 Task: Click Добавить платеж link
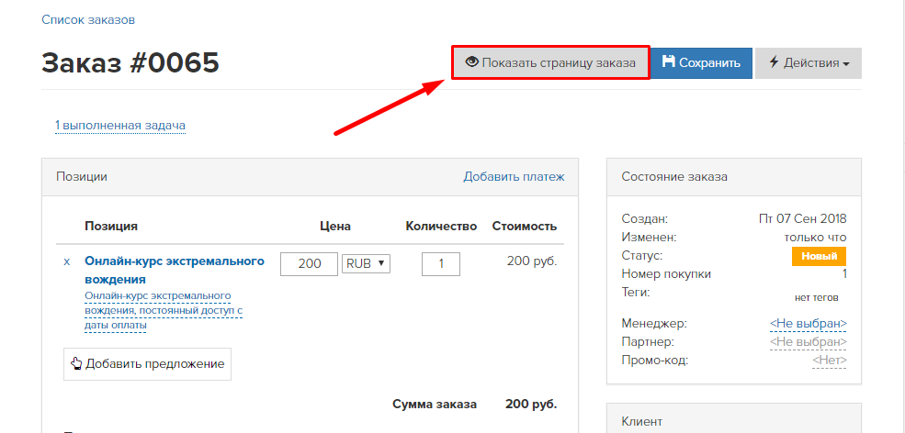(514, 176)
